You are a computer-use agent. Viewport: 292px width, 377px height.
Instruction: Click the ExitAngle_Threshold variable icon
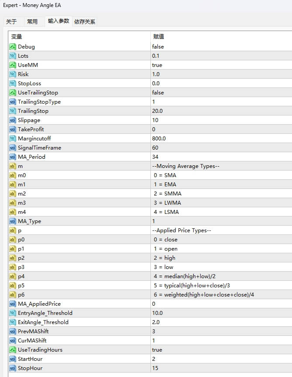pos(13,322)
